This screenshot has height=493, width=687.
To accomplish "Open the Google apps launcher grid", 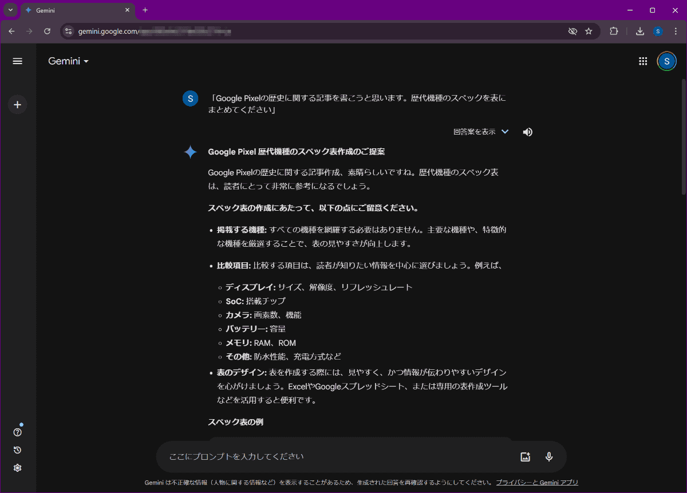I will [643, 61].
